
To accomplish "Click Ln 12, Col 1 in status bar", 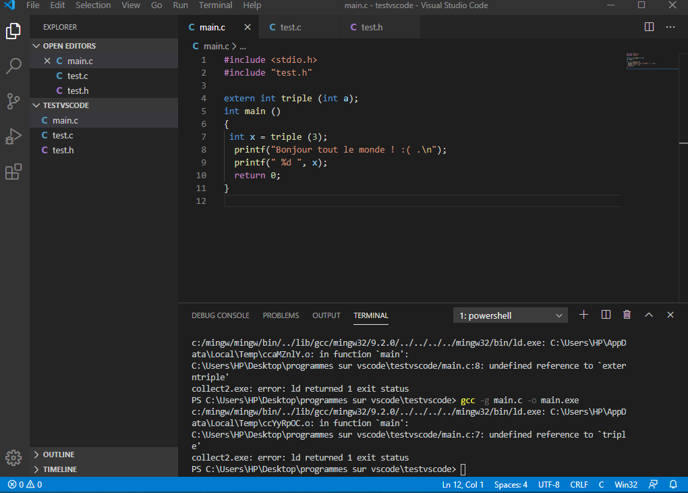I will click(463, 485).
